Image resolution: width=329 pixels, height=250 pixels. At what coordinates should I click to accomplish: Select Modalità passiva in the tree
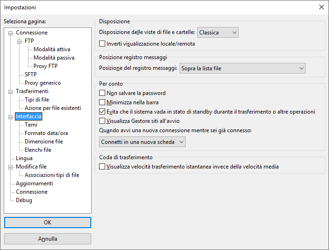[x=54, y=58]
